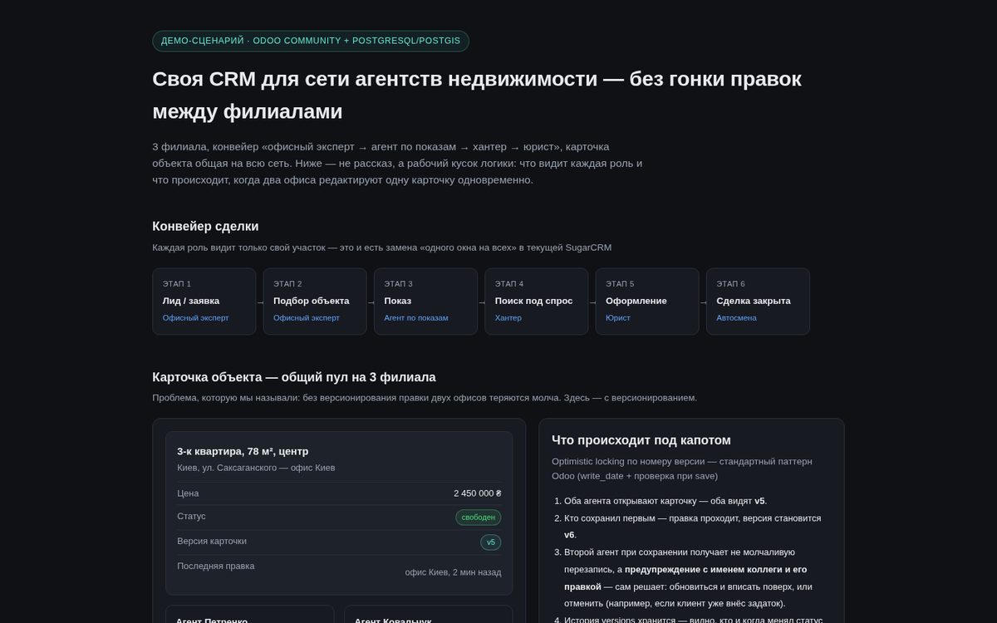Viewport: 997px width, 623px height.
Task: Click the address «Киев, ул. Саксаганского — офис Киев»
Action: [256, 468]
